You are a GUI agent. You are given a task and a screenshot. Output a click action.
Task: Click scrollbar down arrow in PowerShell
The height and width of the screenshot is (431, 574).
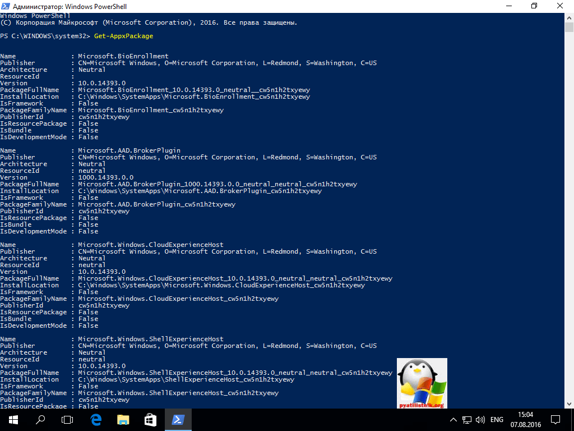[x=569, y=404]
